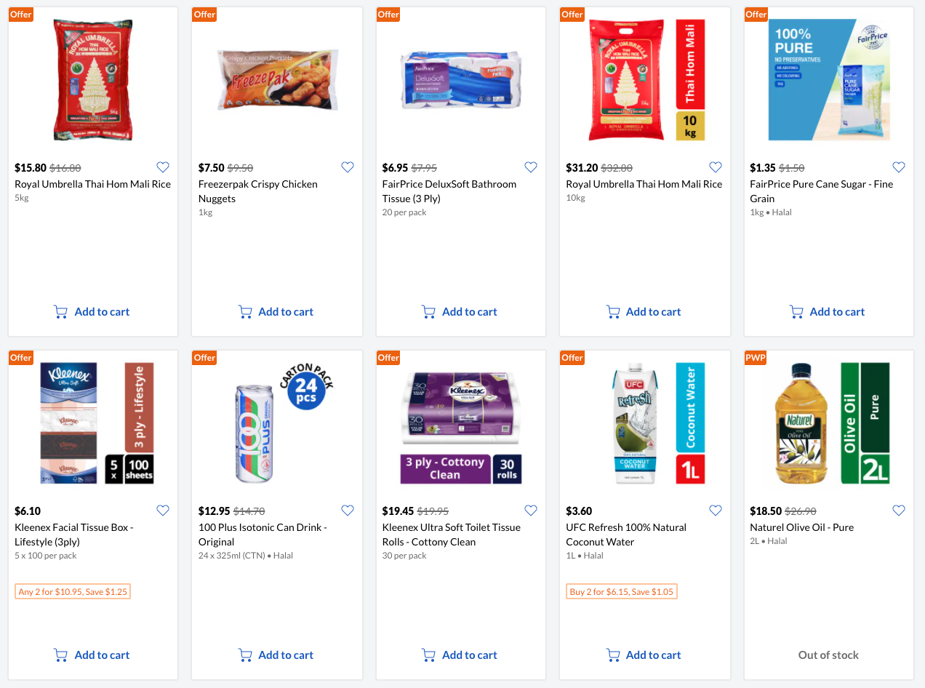Image resolution: width=925 pixels, height=688 pixels.
Task: View FairPrice DeluxSoft tissue product image
Action: [461, 80]
